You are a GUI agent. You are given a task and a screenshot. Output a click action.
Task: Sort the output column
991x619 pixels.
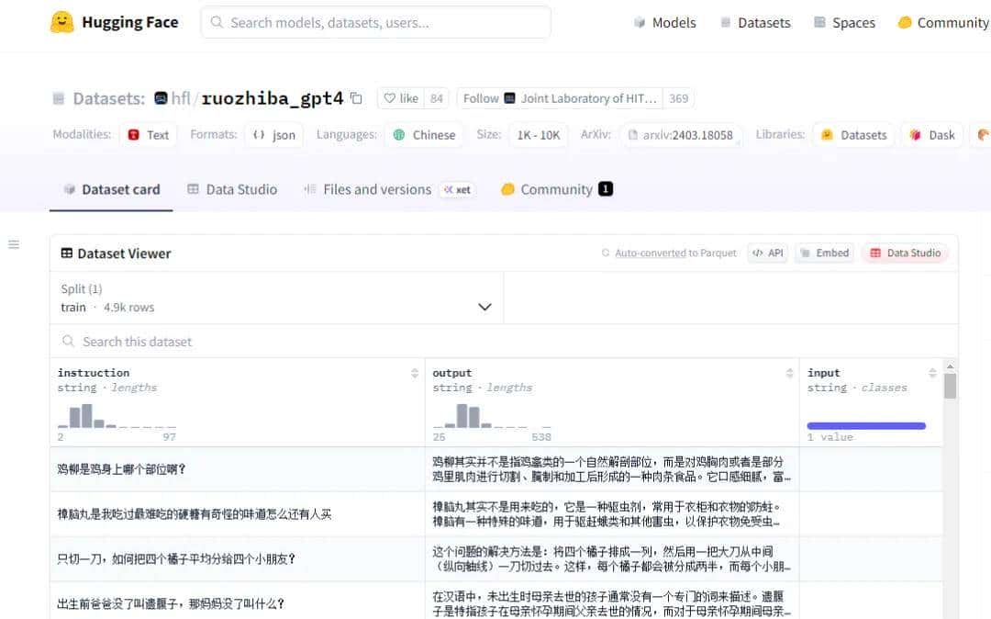pyautogui.click(x=789, y=374)
